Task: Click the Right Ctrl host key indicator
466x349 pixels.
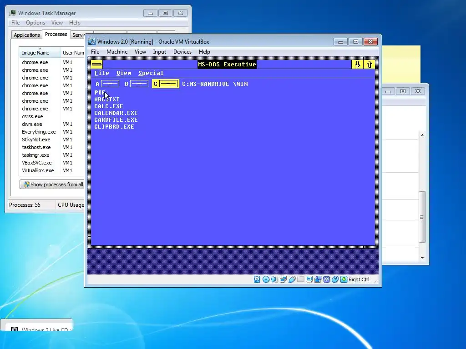Action: pyautogui.click(x=359, y=279)
